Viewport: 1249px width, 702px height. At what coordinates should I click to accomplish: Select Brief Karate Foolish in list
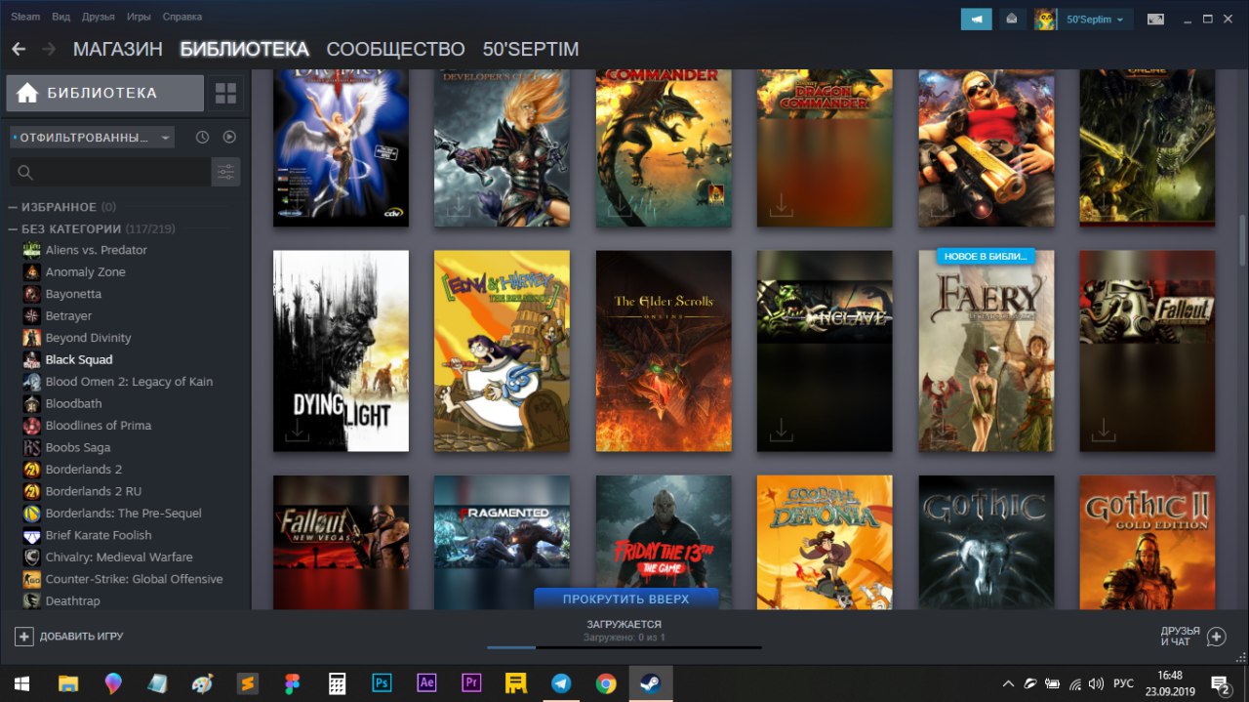click(x=99, y=535)
